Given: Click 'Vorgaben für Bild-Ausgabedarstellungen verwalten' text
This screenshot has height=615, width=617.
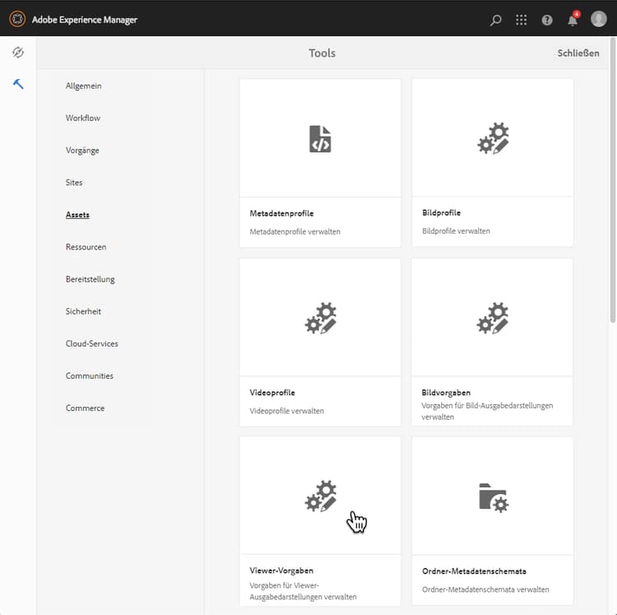Looking at the screenshot, I should (x=487, y=411).
